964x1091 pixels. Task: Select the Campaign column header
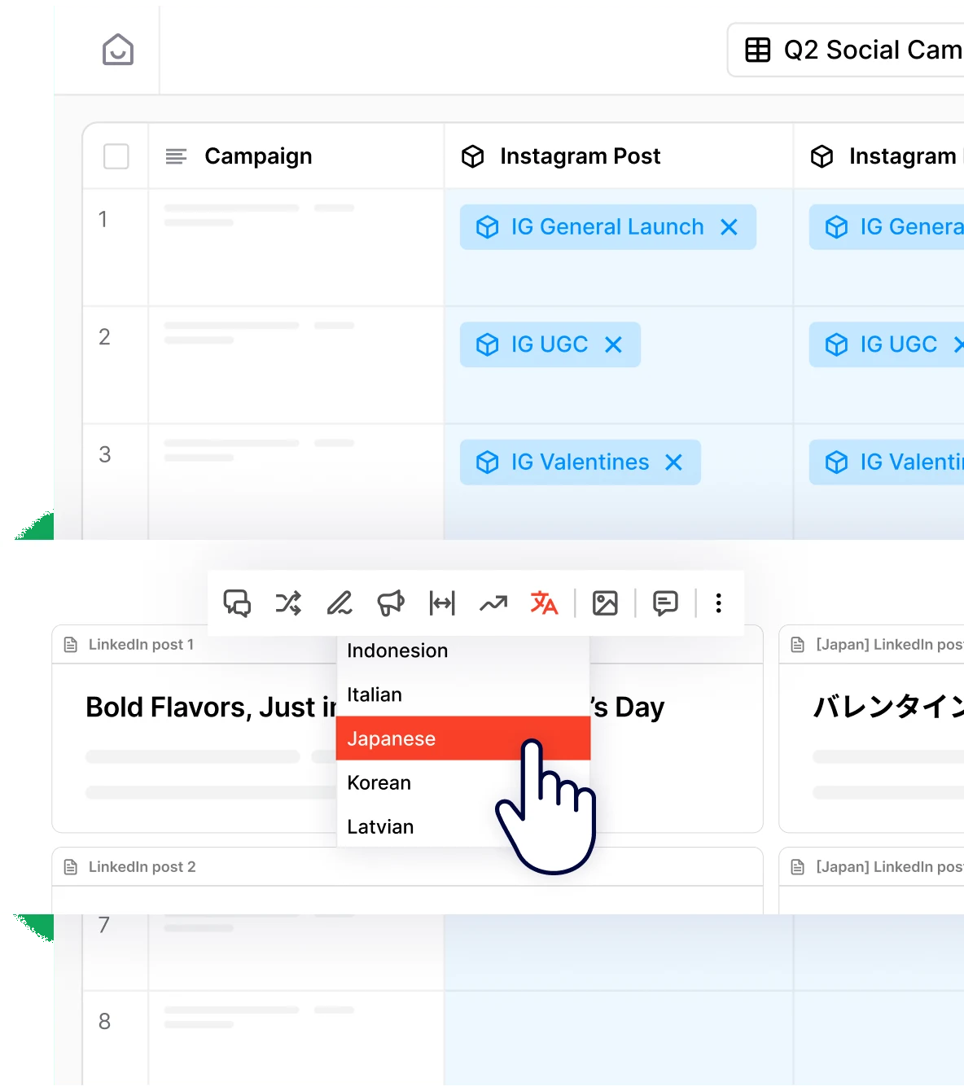tap(296, 156)
